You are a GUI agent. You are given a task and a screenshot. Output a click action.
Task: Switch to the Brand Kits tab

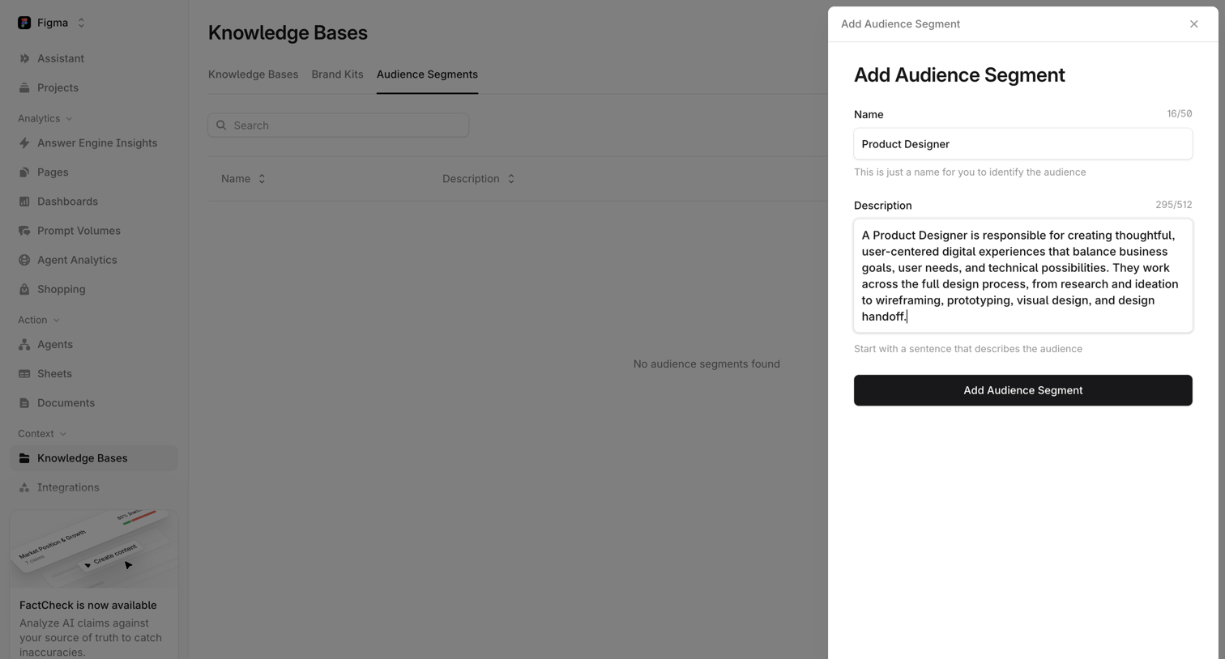pyautogui.click(x=337, y=74)
